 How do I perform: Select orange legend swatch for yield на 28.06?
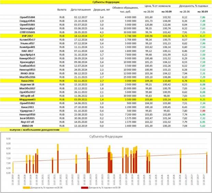pyautogui.click(x=26, y=188)
